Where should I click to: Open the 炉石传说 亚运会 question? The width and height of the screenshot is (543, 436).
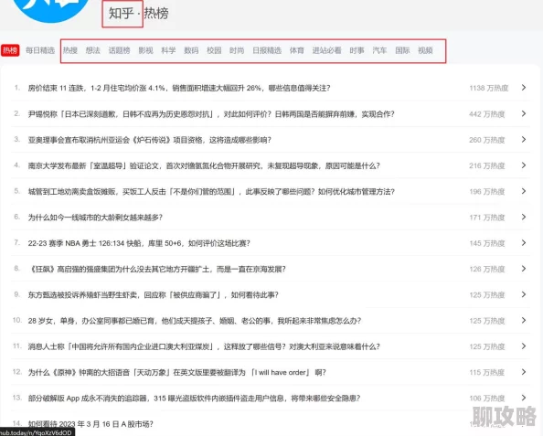coord(150,140)
